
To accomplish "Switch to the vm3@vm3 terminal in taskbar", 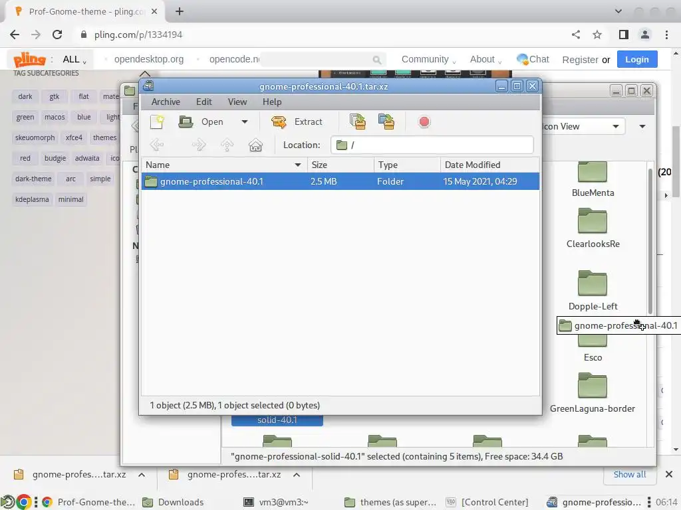I will coord(276,502).
